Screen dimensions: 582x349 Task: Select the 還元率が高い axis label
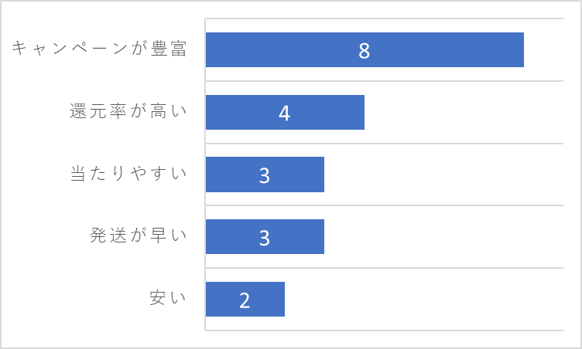coord(128,110)
